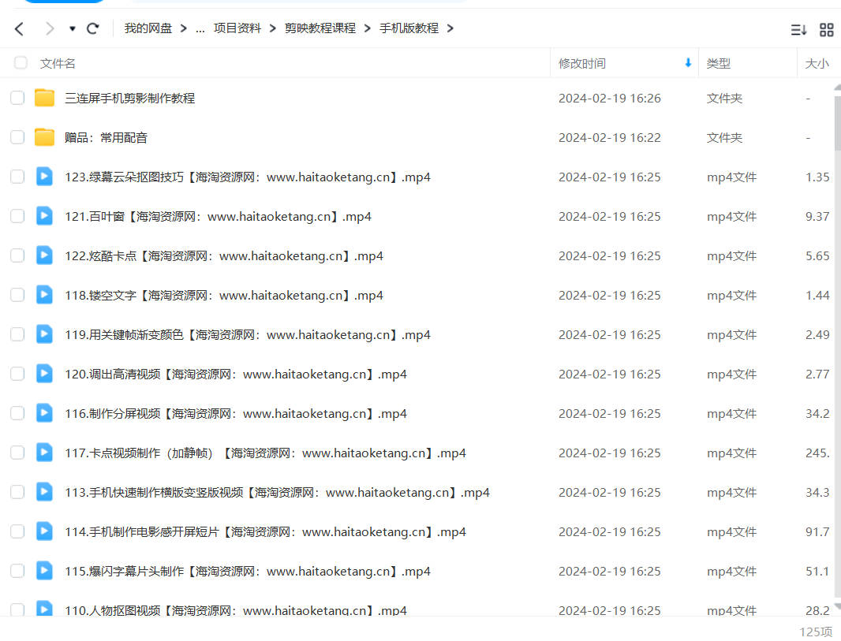
Task: Expand the chevron after 我的网盘
Action: [184, 28]
